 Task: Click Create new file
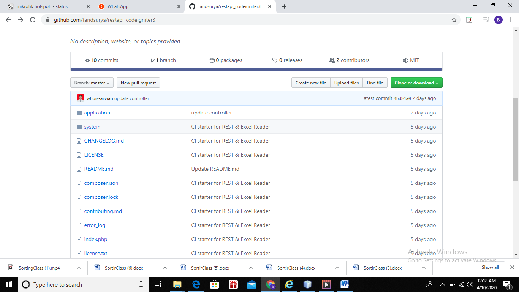311,83
